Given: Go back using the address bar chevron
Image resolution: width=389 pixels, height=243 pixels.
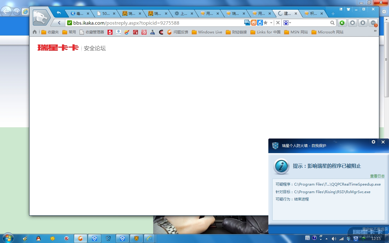Looking at the screenshot, I should tap(59, 23).
